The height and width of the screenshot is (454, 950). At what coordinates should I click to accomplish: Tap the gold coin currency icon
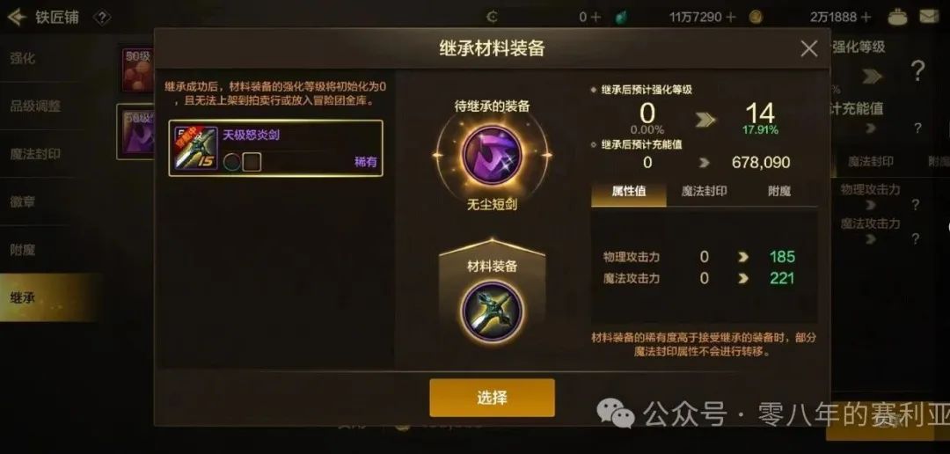[756, 17]
